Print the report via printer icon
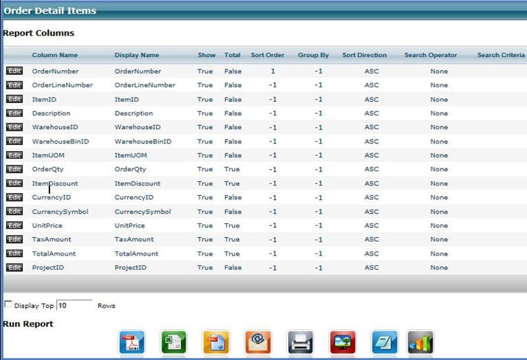This screenshot has height=360, width=527. (x=301, y=342)
